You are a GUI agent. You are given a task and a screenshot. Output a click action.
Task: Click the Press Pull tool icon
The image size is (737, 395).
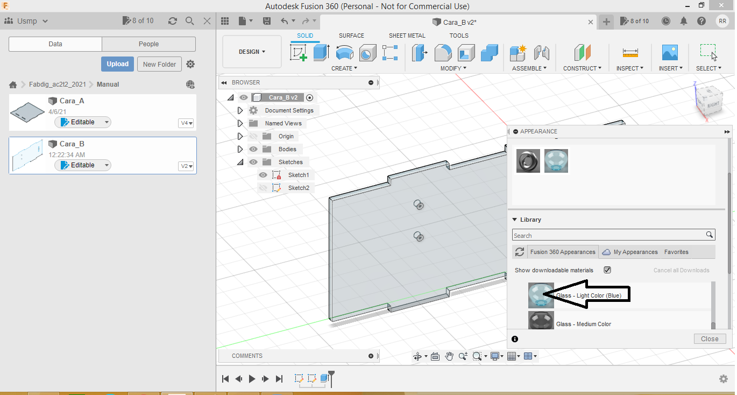tap(419, 53)
